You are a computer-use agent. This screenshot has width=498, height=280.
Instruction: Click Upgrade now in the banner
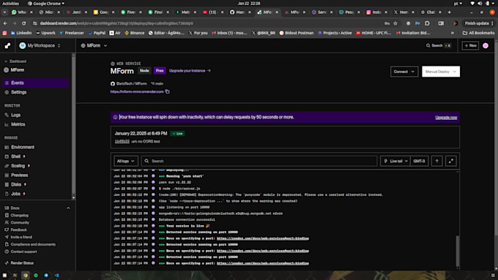click(446, 118)
